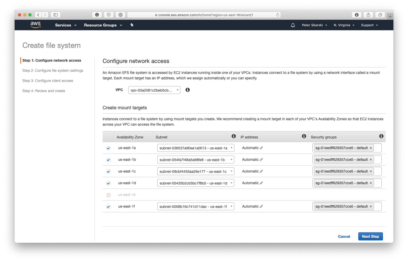Open subnet dropdown for us-east-1c
Viewport: 408px width, 262px height.
[x=196, y=171]
